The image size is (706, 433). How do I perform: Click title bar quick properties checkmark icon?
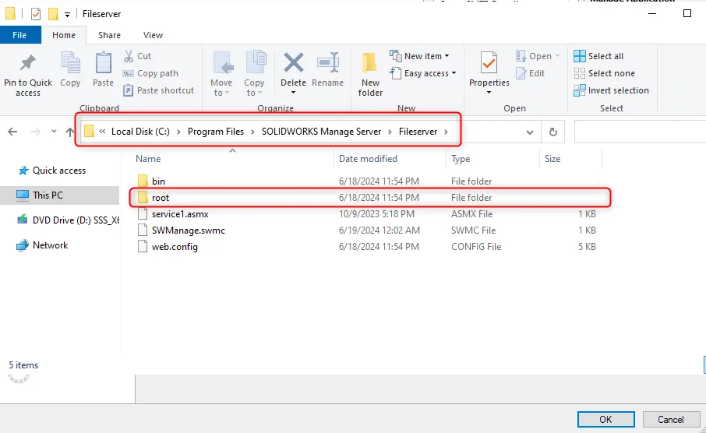click(x=36, y=14)
